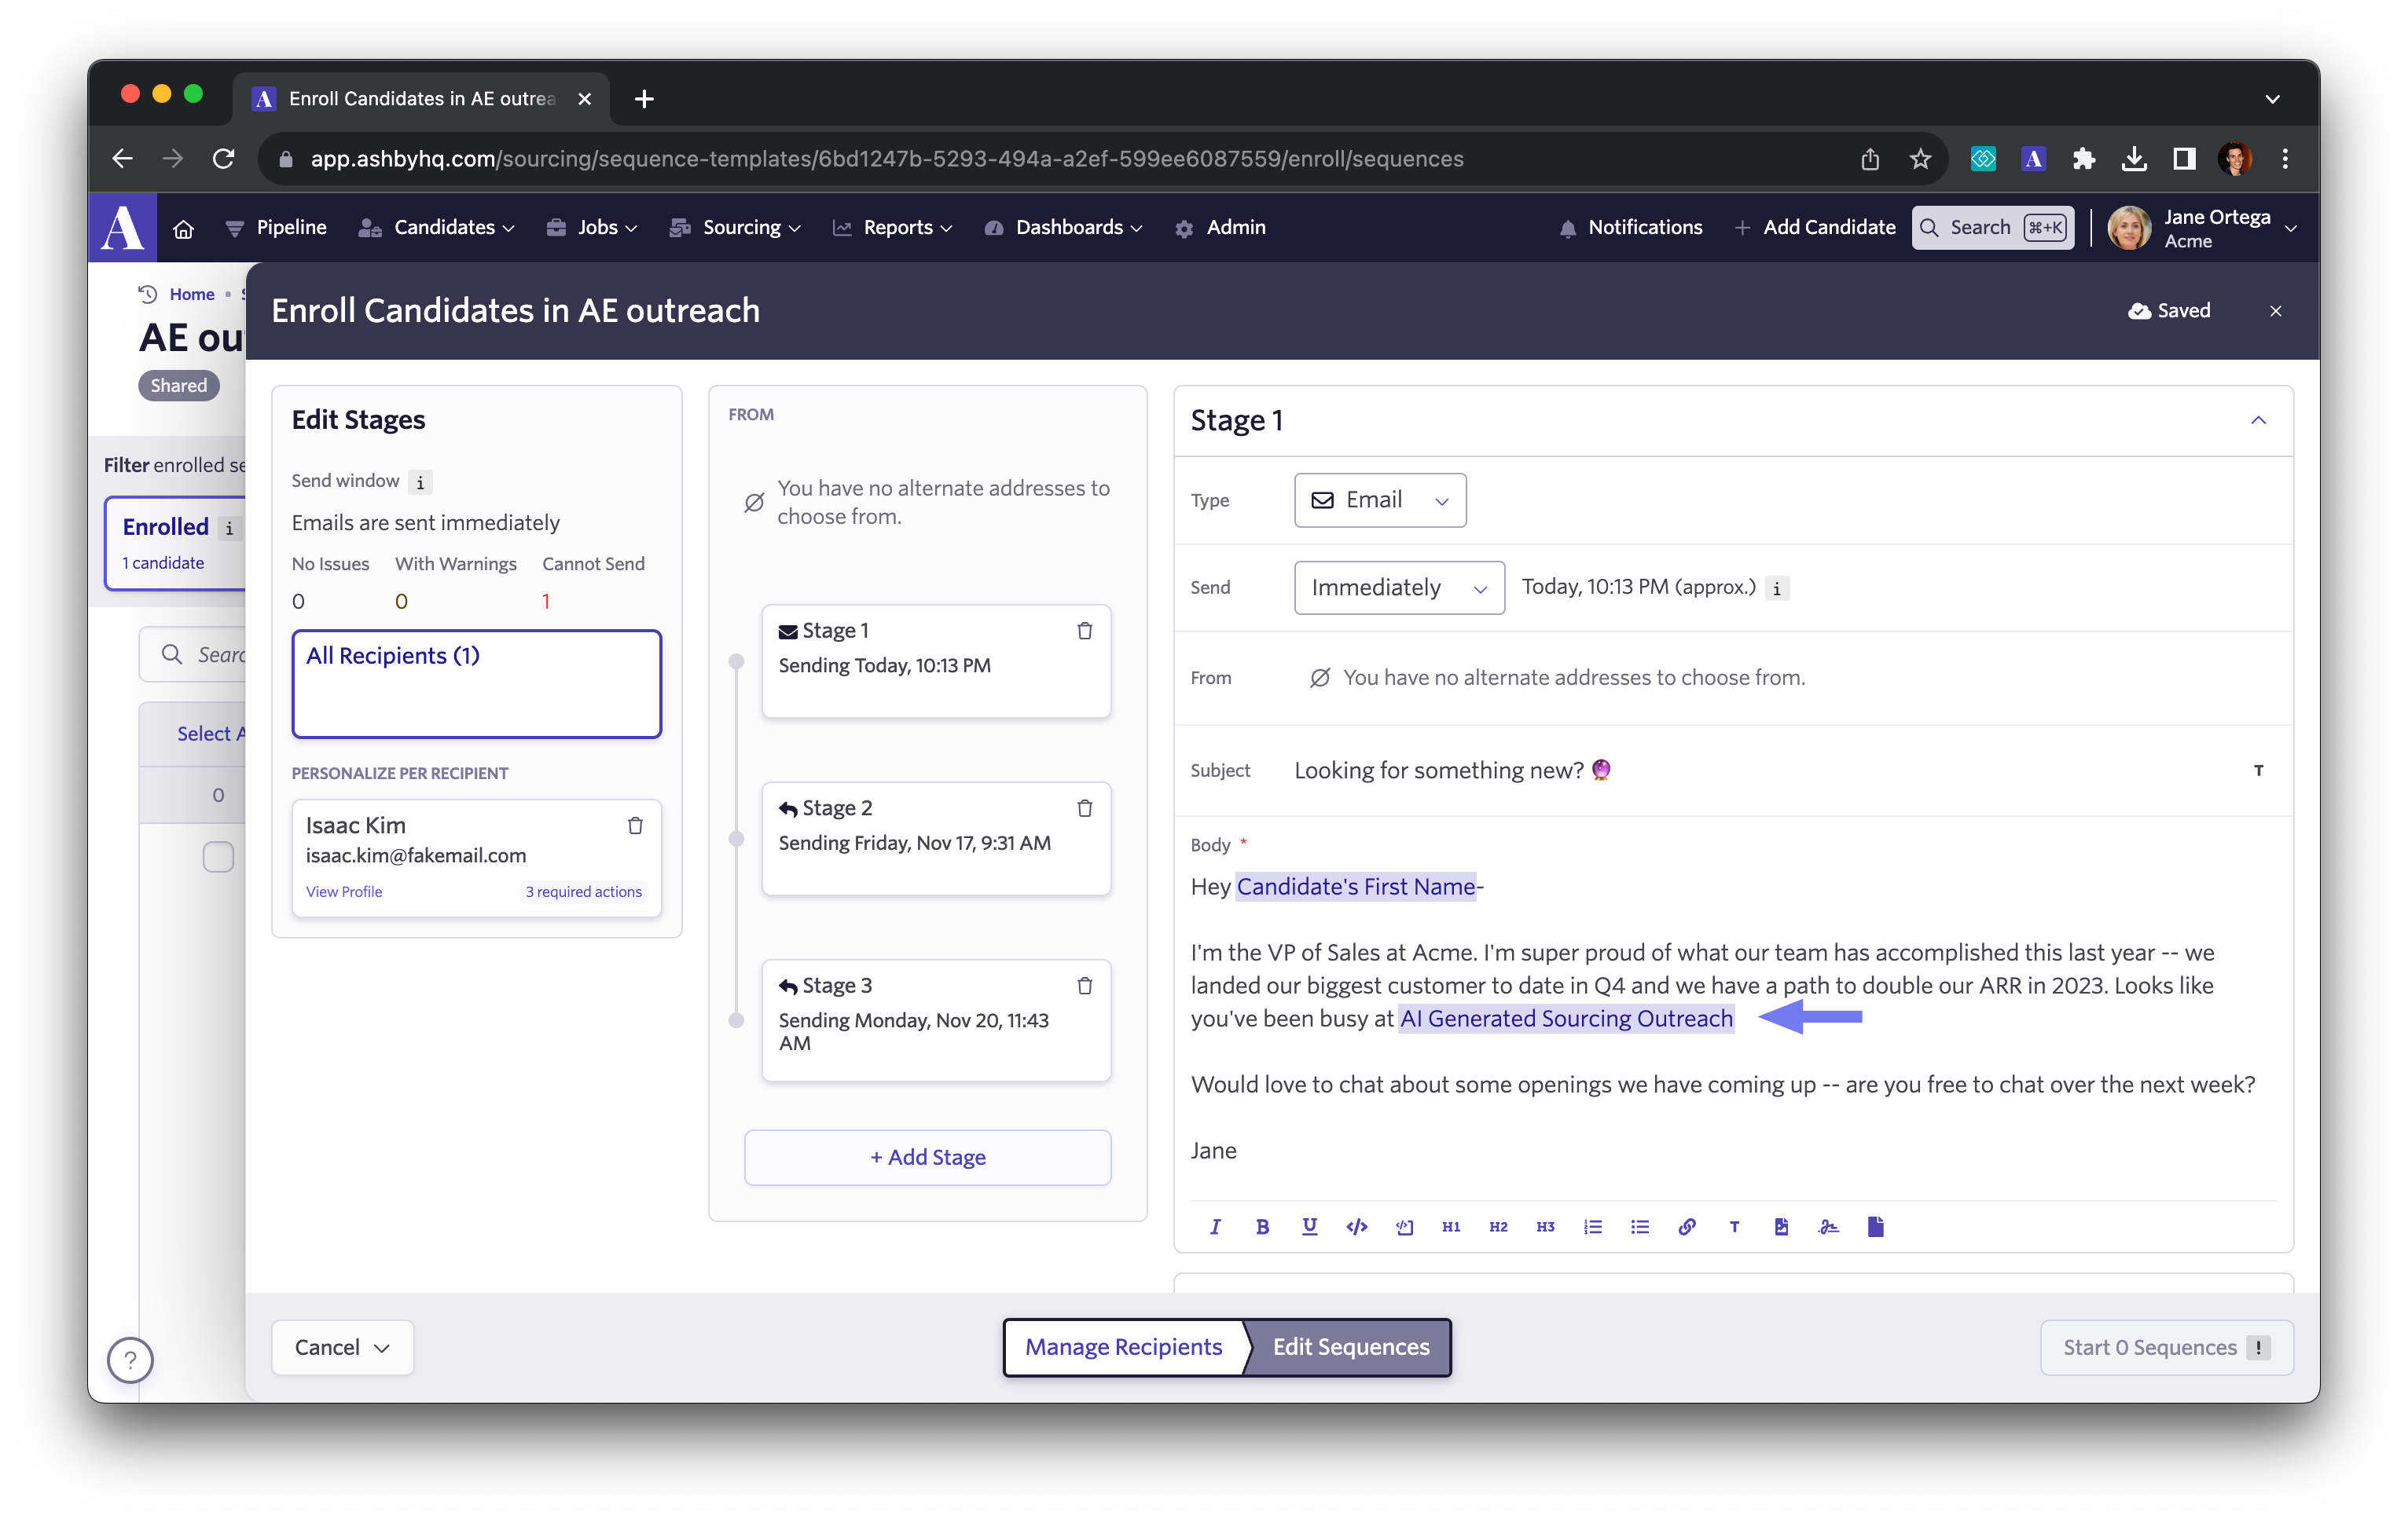Insert image using the image file icon
Viewport: 2408px width, 1519px height.
click(1781, 1226)
